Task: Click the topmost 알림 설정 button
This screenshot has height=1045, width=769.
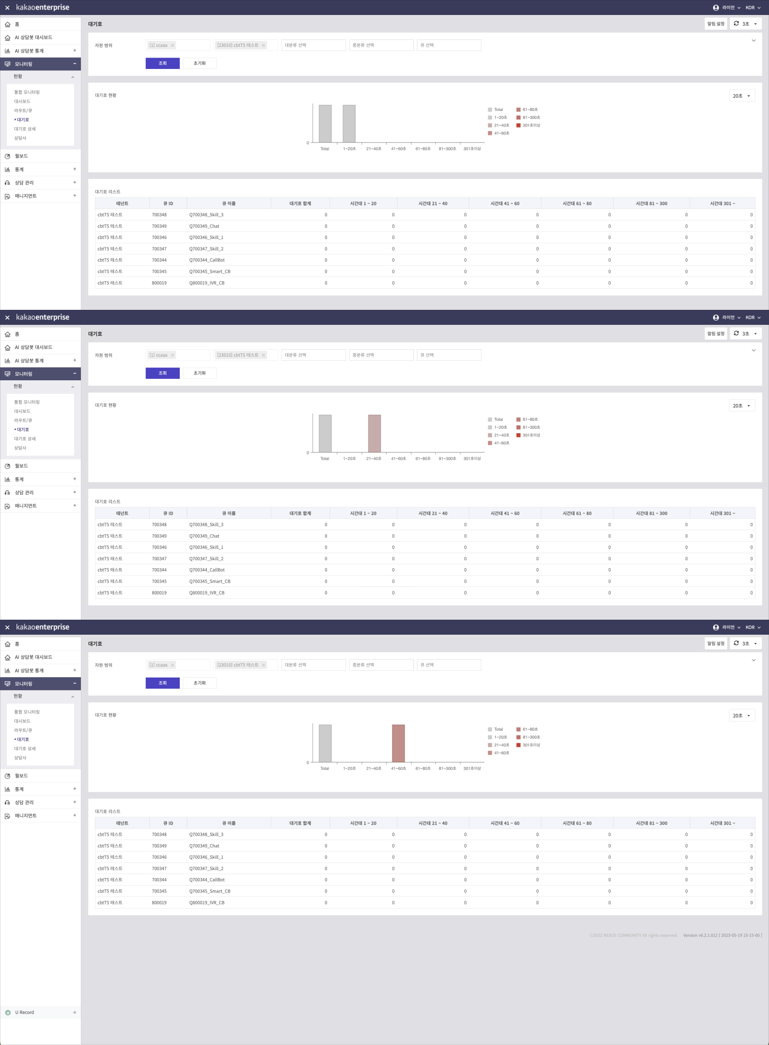Action: coord(716,24)
